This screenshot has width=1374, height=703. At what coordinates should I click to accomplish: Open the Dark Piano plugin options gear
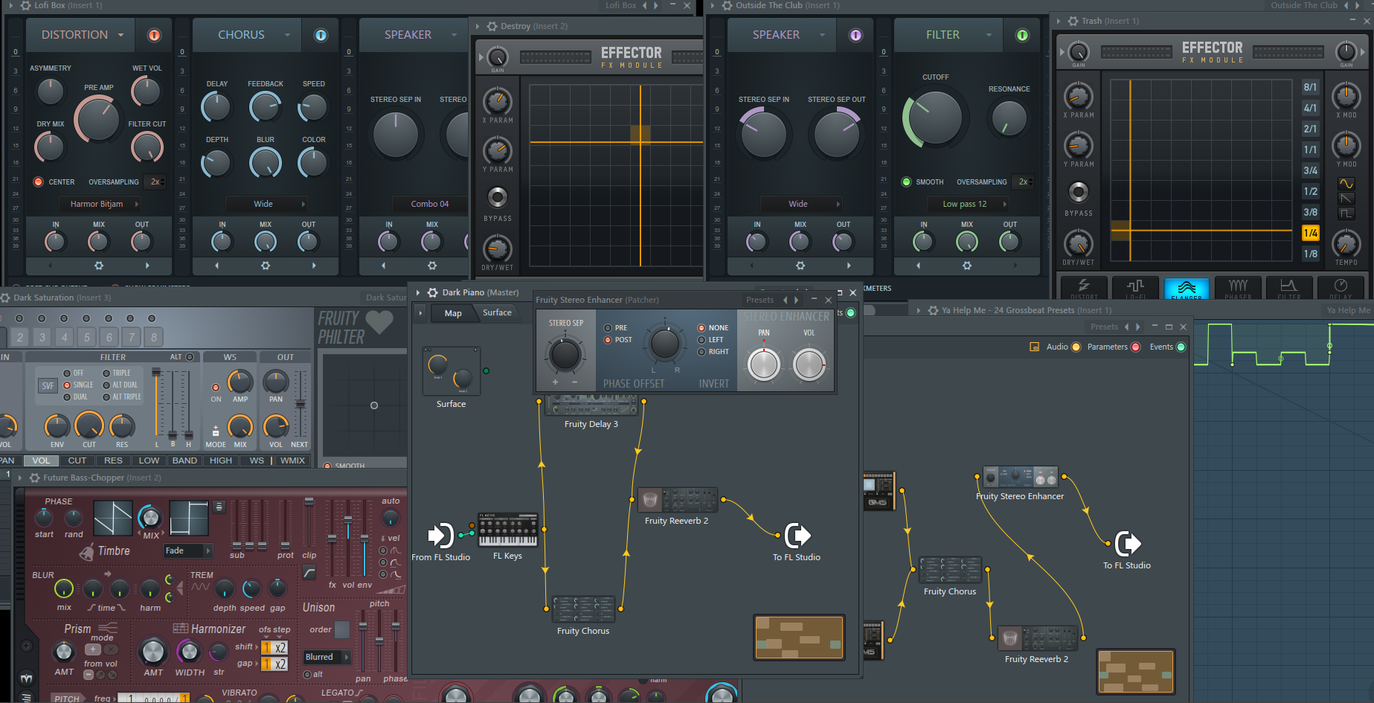(x=432, y=292)
